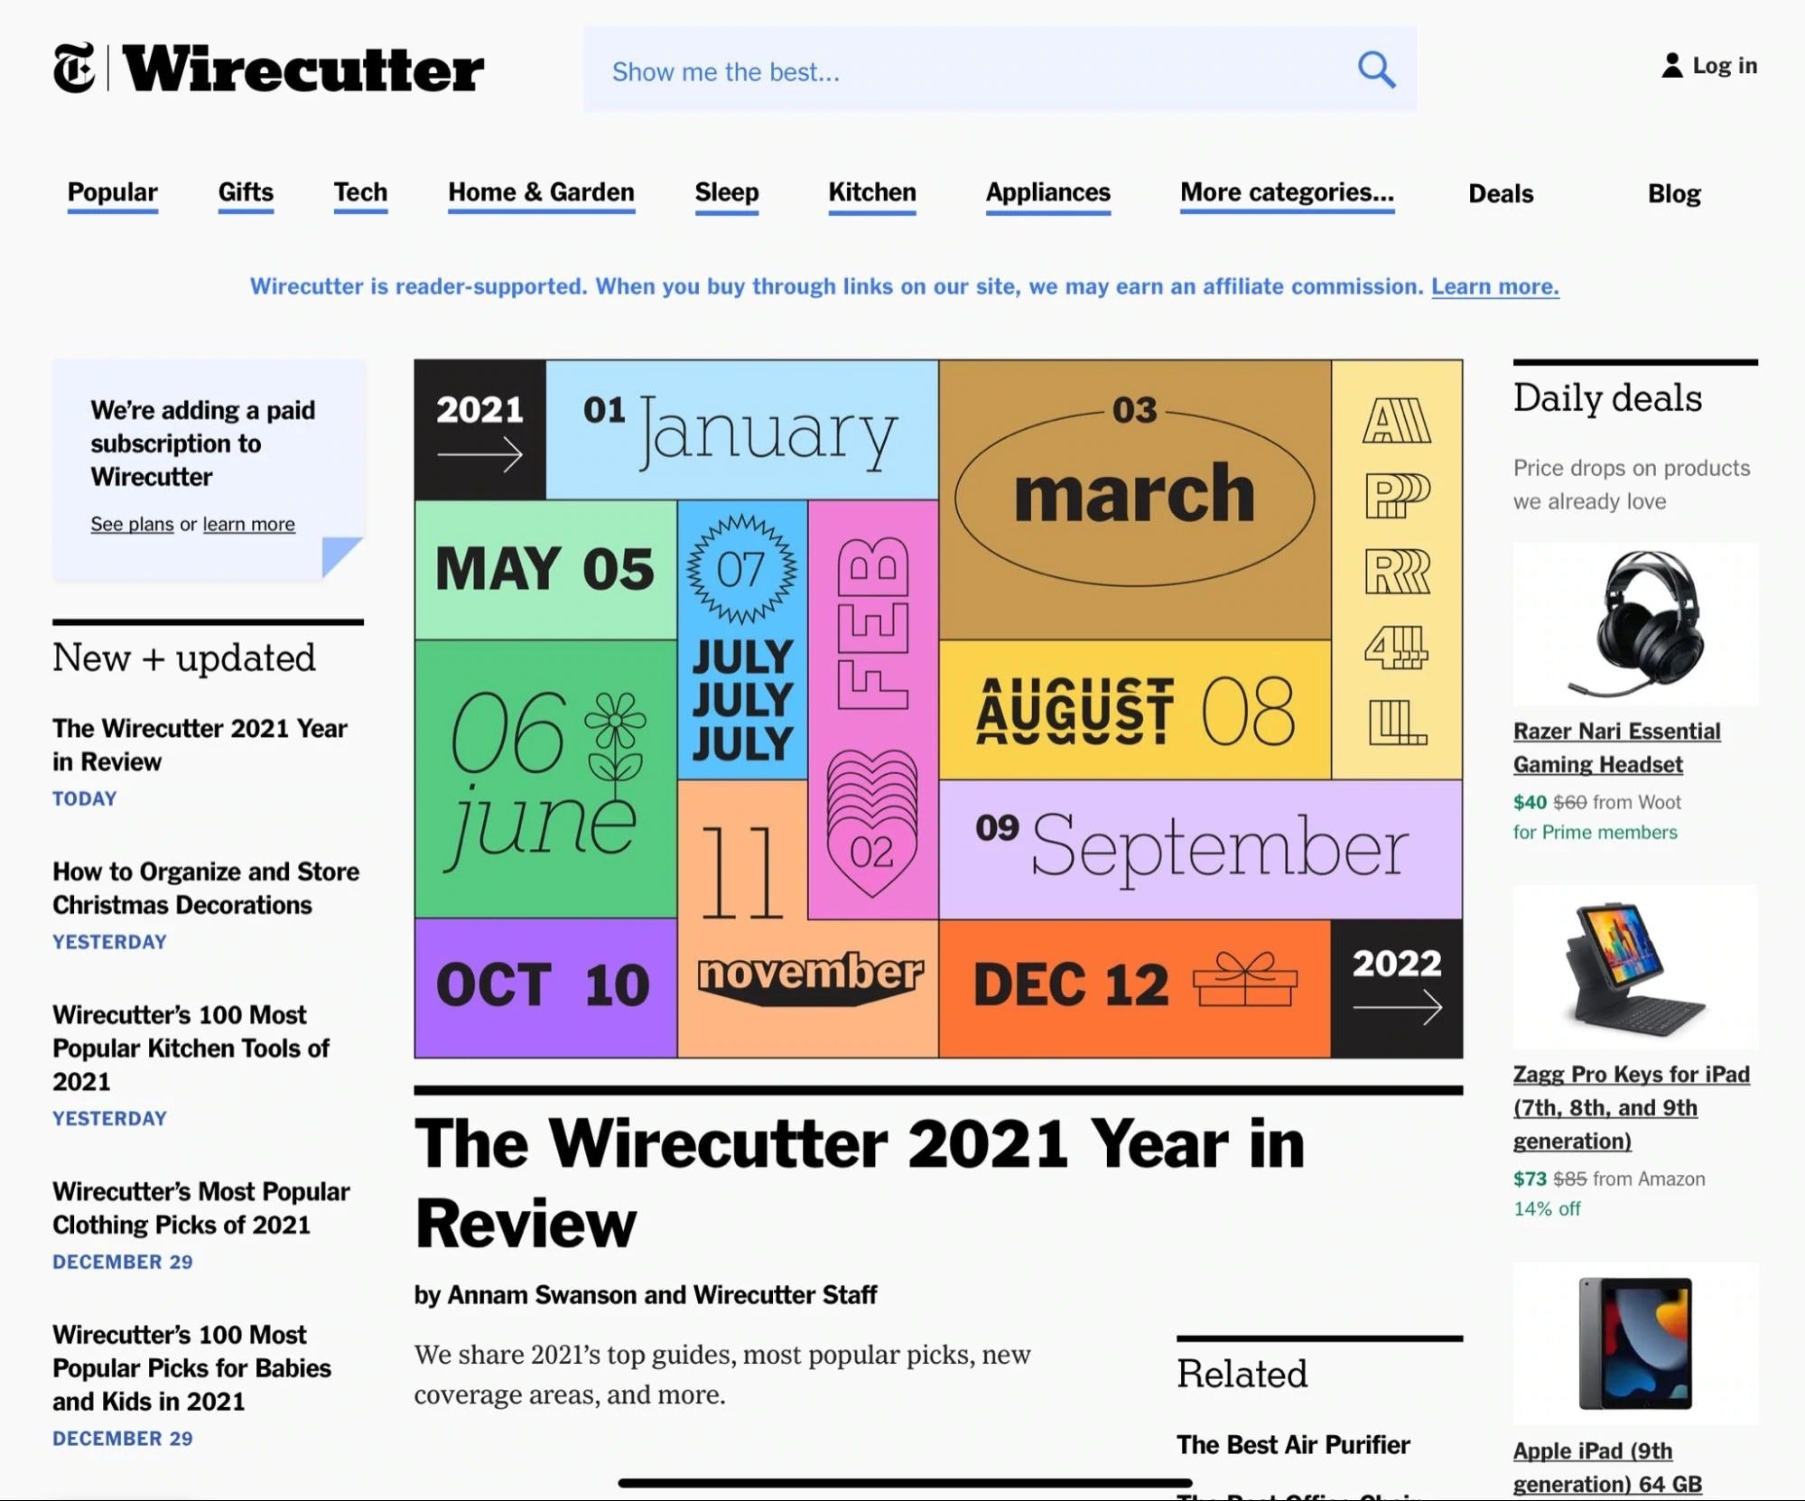1805x1501 pixels.
Task: Open the Popular category tab
Action: [x=113, y=193]
